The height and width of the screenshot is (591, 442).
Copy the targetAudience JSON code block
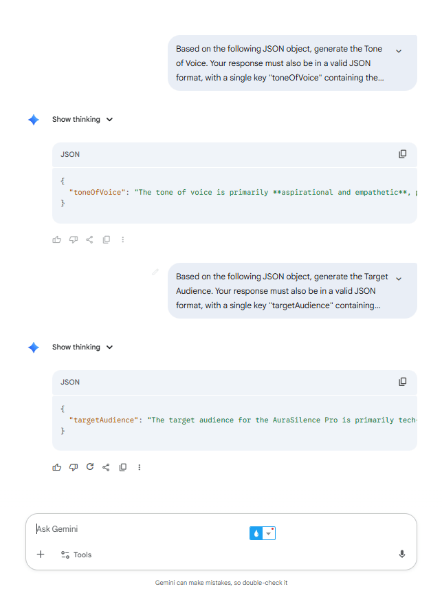tap(402, 382)
